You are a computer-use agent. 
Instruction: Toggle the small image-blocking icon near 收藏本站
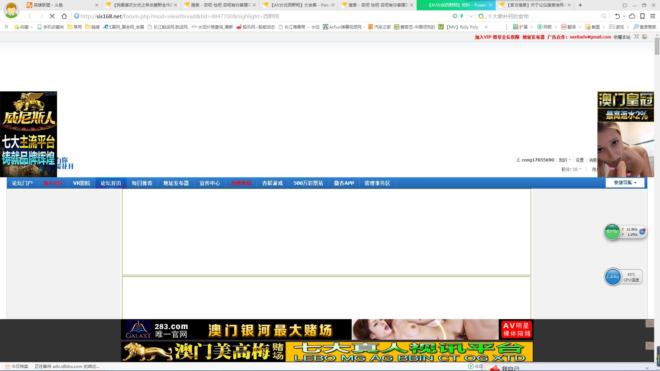[x=645, y=37]
